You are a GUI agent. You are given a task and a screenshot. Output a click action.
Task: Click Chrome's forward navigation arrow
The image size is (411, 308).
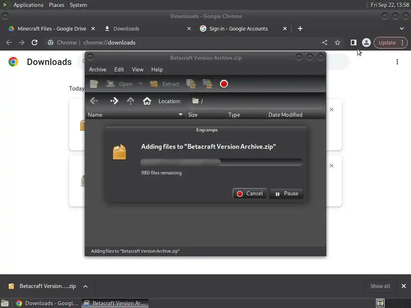[x=22, y=43]
